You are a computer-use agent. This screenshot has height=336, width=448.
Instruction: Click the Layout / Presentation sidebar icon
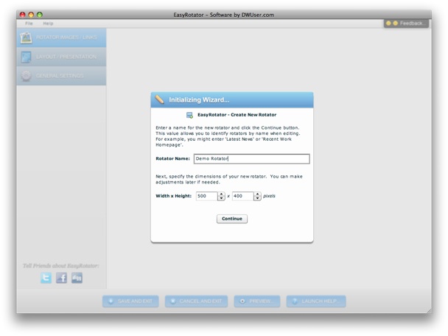click(x=27, y=57)
